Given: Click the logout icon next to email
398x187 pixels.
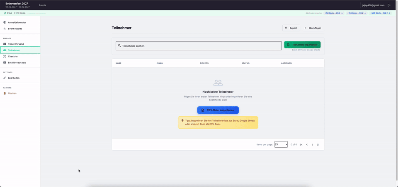Looking at the screenshot, I should pyautogui.click(x=389, y=5).
